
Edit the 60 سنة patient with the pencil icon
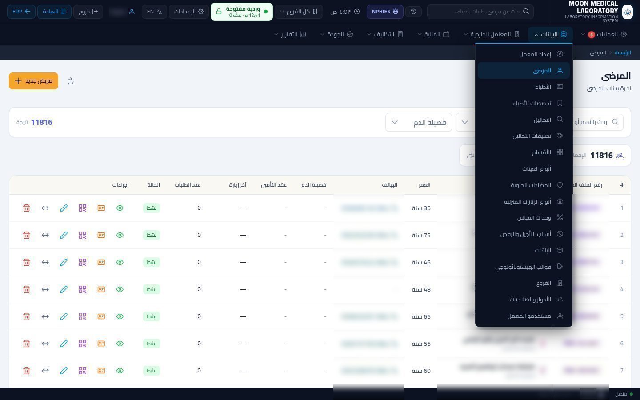[x=64, y=371]
